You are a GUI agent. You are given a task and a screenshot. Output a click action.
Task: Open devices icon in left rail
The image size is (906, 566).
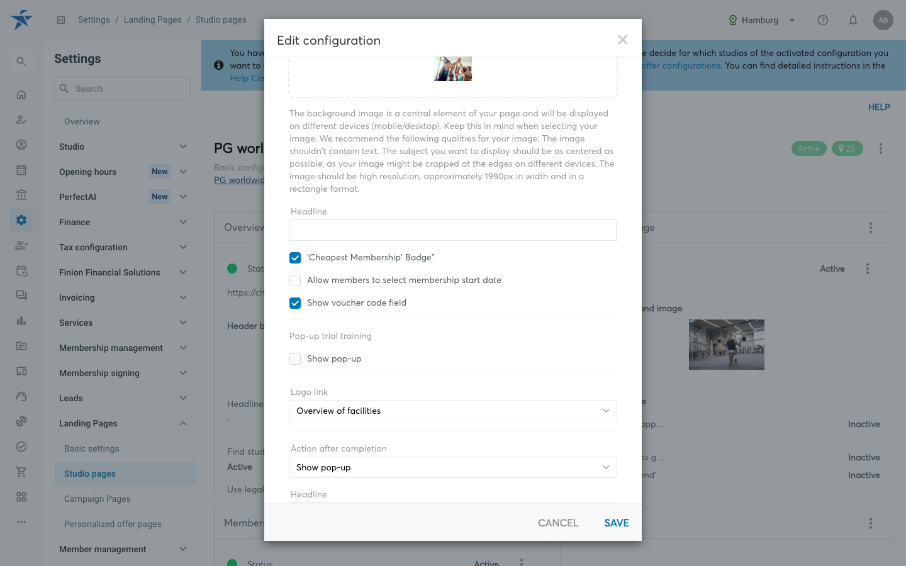pos(21,371)
